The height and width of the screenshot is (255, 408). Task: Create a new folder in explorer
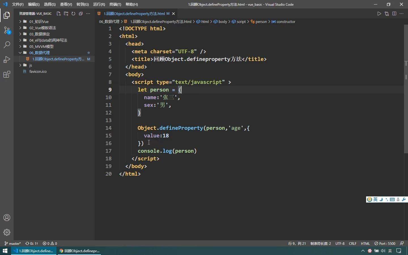tap(66, 14)
